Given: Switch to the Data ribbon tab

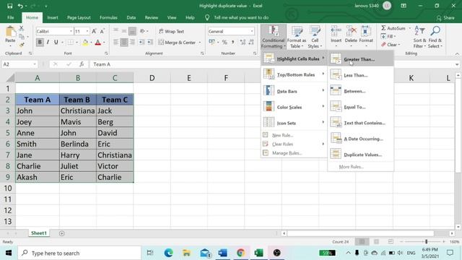Looking at the screenshot, I should coord(131,17).
